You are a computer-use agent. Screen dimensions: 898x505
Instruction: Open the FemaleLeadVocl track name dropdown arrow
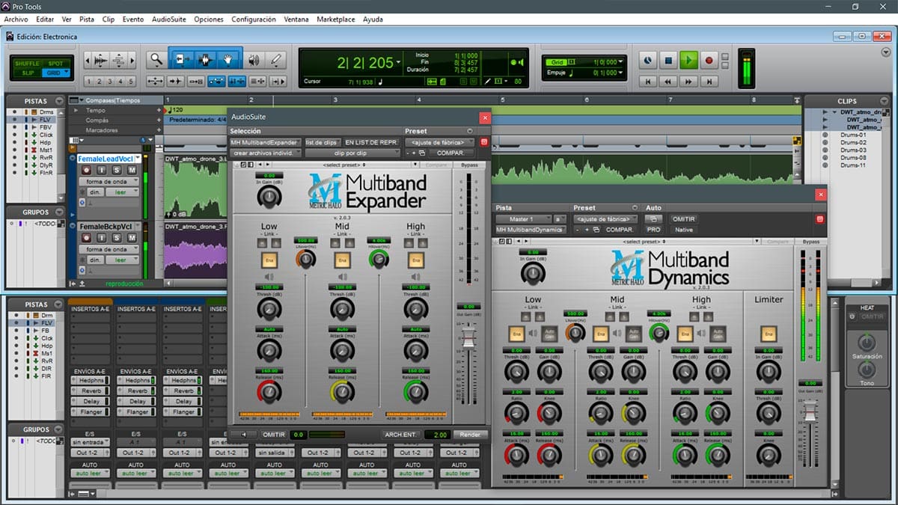click(x=136, y=159)
